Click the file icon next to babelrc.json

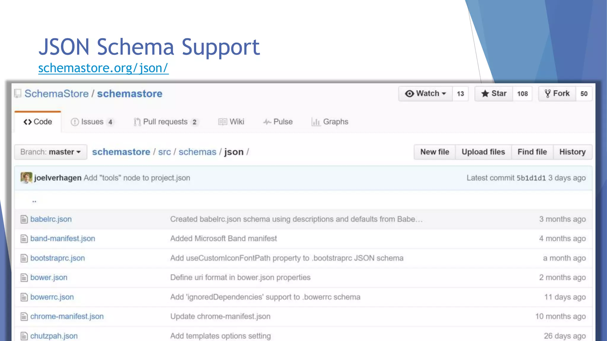[24, 219]
